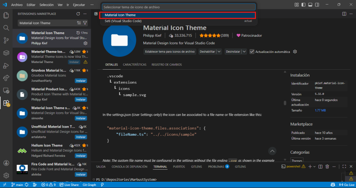The width and height of the screenshot is (356, 188).
Task: Select Seti (Visual Studio Code) theme option
Action: coord(178,21)
